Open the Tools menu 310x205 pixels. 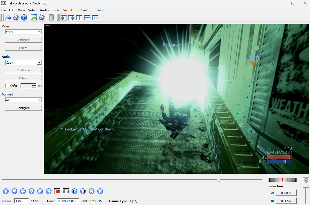56,10
